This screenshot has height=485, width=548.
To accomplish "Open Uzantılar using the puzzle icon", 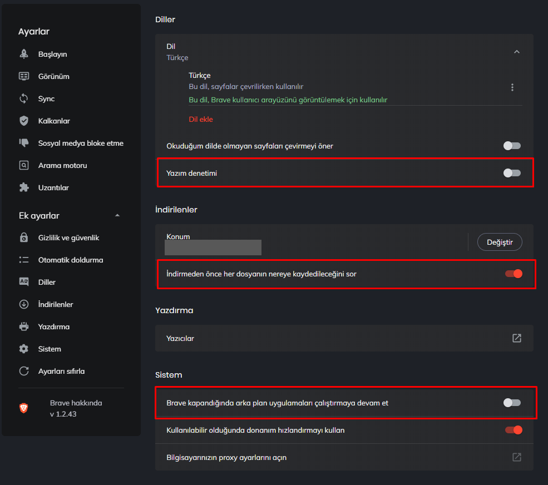I will (x=24, y=187).
